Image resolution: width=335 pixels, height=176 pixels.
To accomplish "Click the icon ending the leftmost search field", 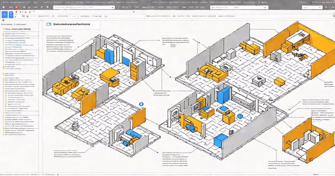I will click(x=113, y=8).
